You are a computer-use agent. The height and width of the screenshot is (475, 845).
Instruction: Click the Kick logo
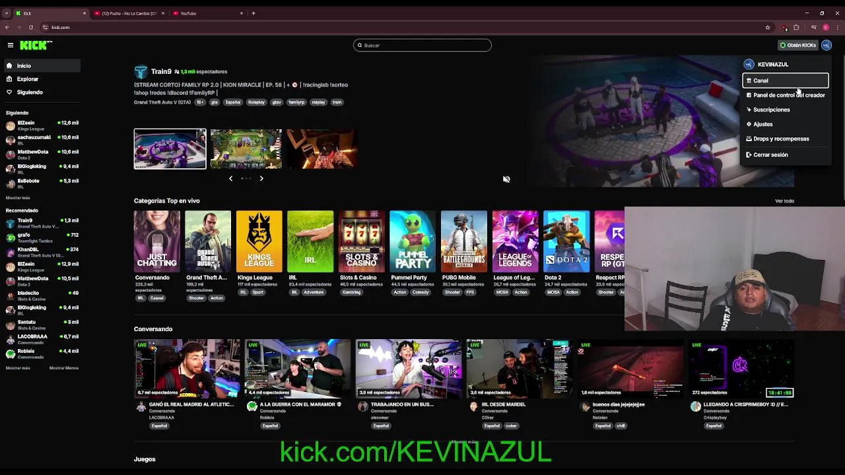36,45
